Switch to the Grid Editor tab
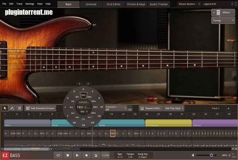 point(114,4)
